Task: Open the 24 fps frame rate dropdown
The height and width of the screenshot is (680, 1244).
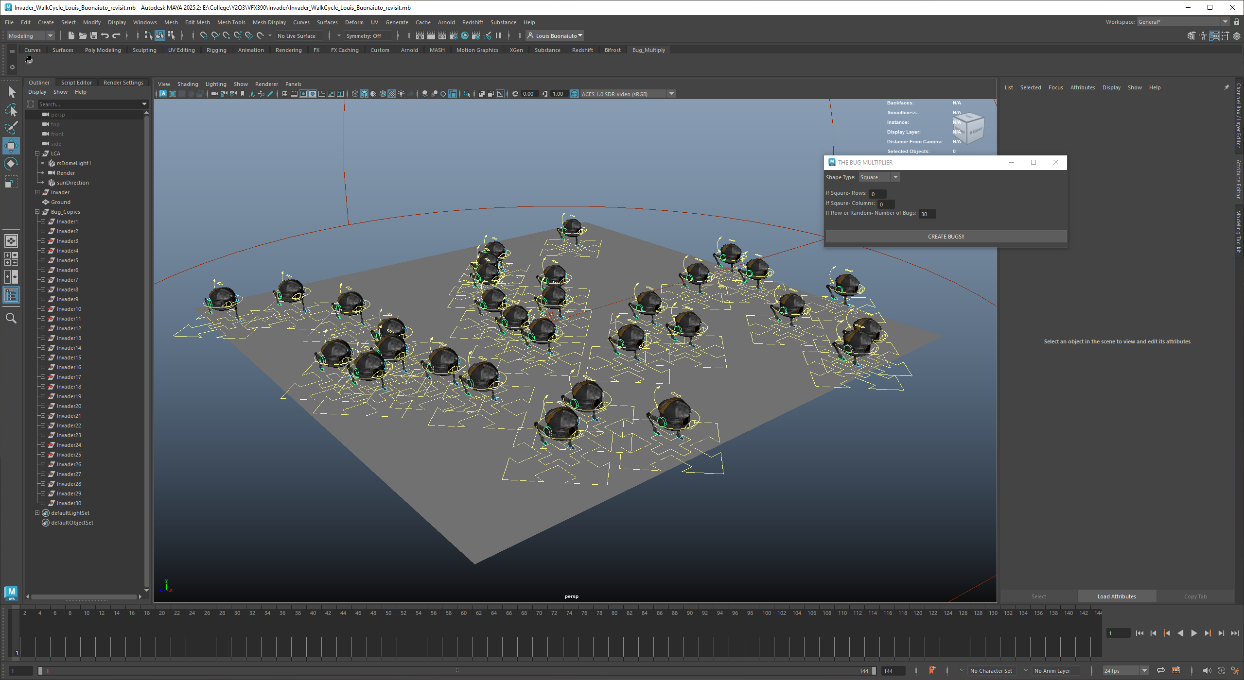Action: 1144,670
